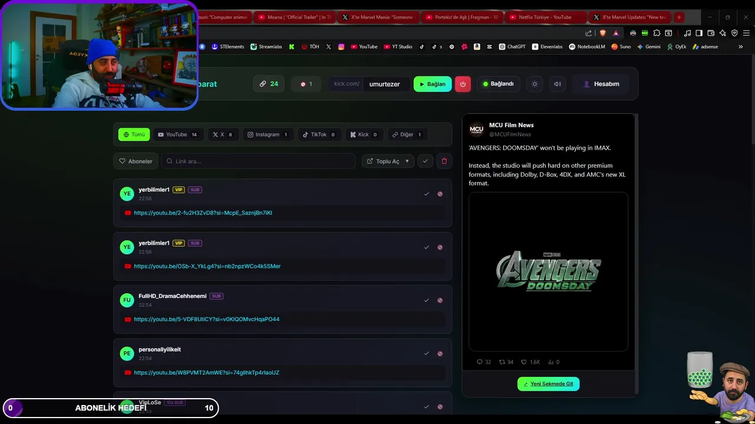
Task: Open STElements bookmark
Action: point(228,47)
